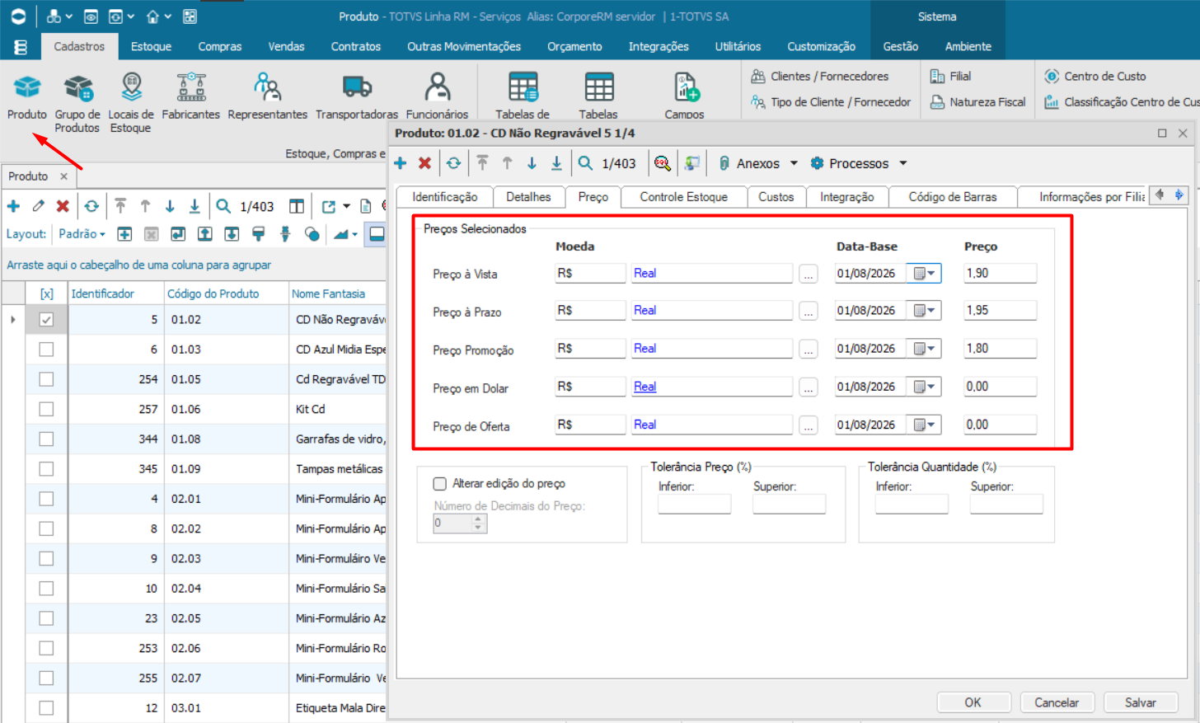Open Locais de Estoque in the ribbon
The height and width of the screenshot is (723, 1200).
click(x=131, y=102)
